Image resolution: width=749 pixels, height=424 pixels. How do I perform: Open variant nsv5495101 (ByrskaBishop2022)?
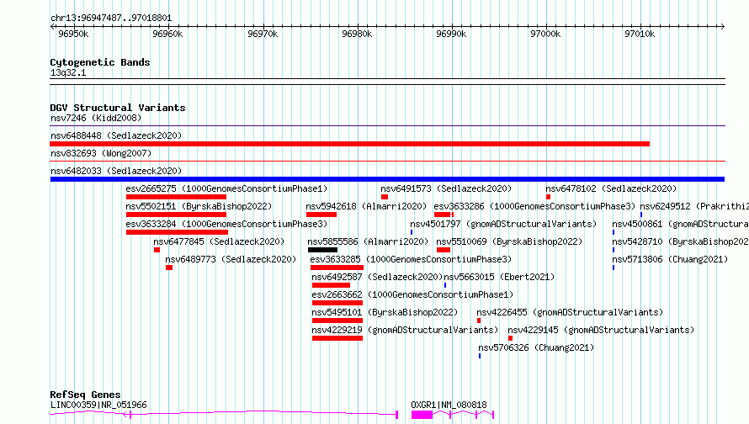click(x=385, y=312)
